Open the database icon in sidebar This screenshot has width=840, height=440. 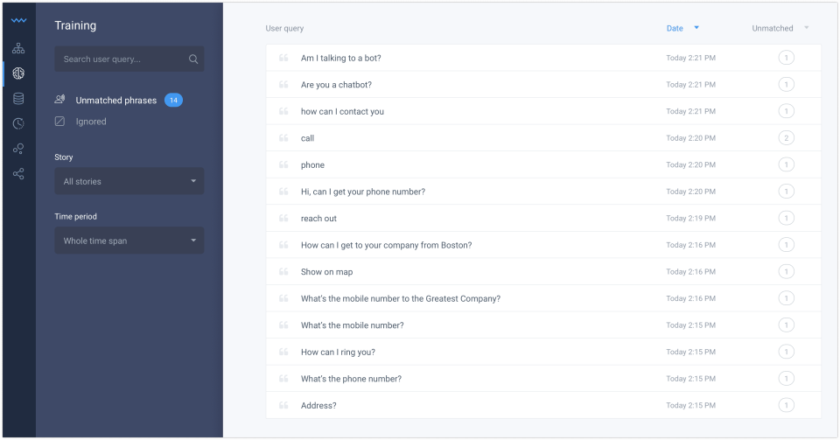[x=18, y=99]
